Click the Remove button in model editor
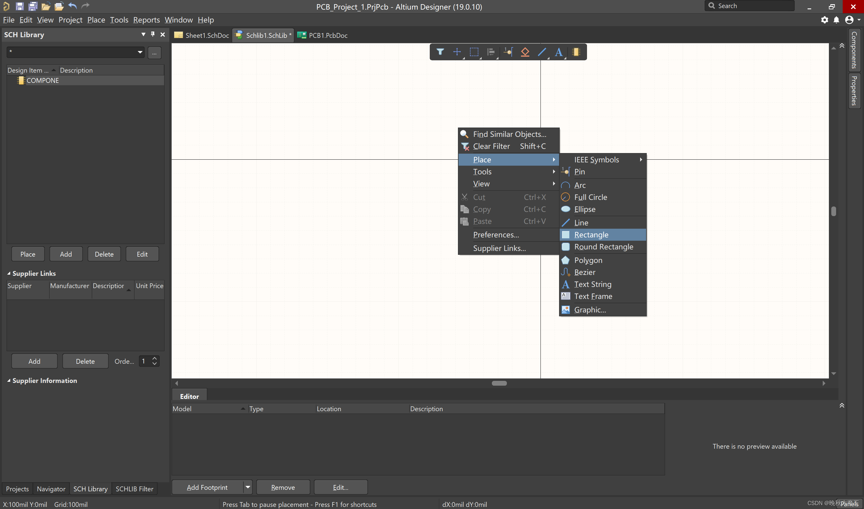This screenshot has height=509, width=864. coord(283,487)
